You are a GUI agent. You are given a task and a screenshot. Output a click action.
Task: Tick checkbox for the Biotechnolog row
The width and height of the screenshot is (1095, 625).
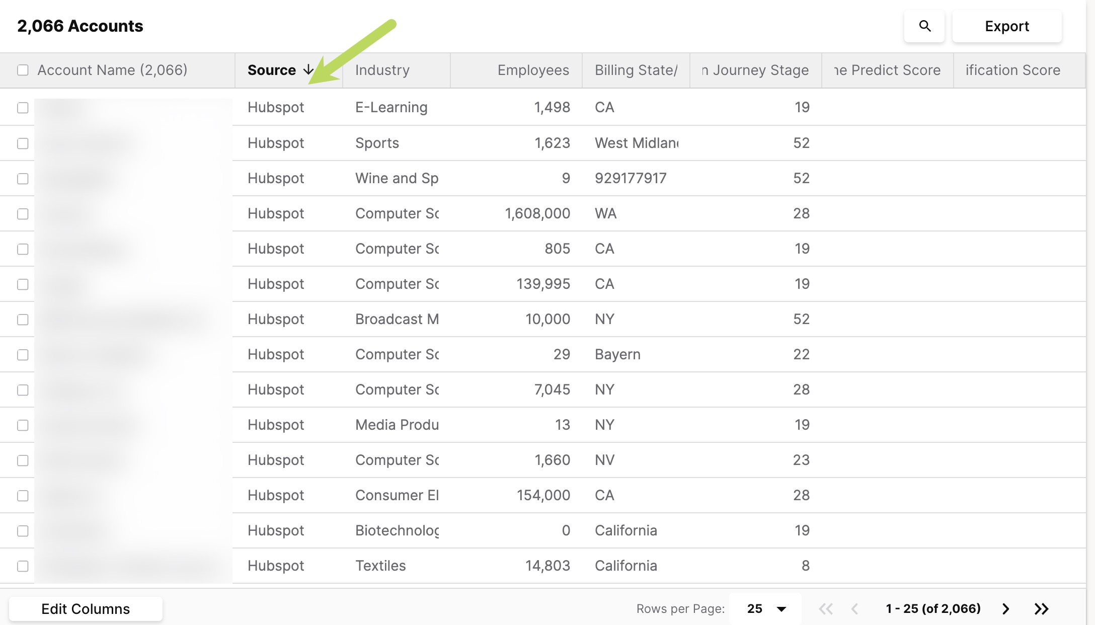[x=23, y=531]
